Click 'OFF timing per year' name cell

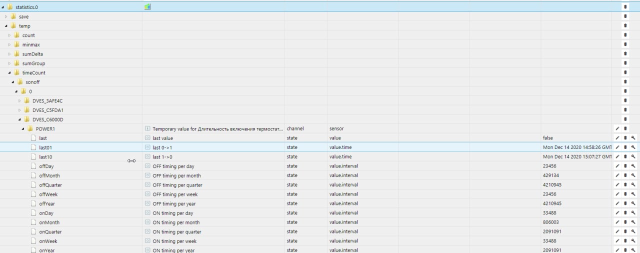tap(174, 203)
